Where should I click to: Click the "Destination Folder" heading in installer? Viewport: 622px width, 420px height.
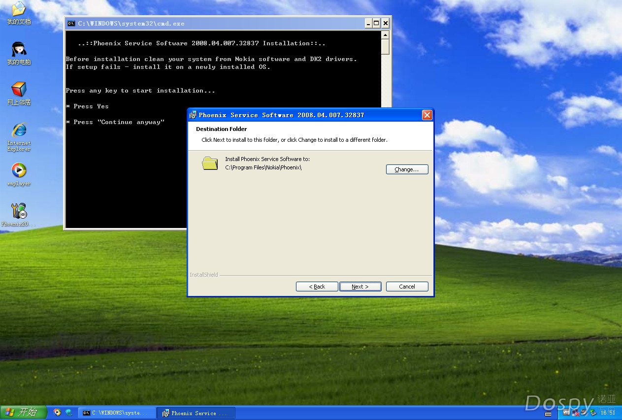pyautogui.click(x=222, y=129)
